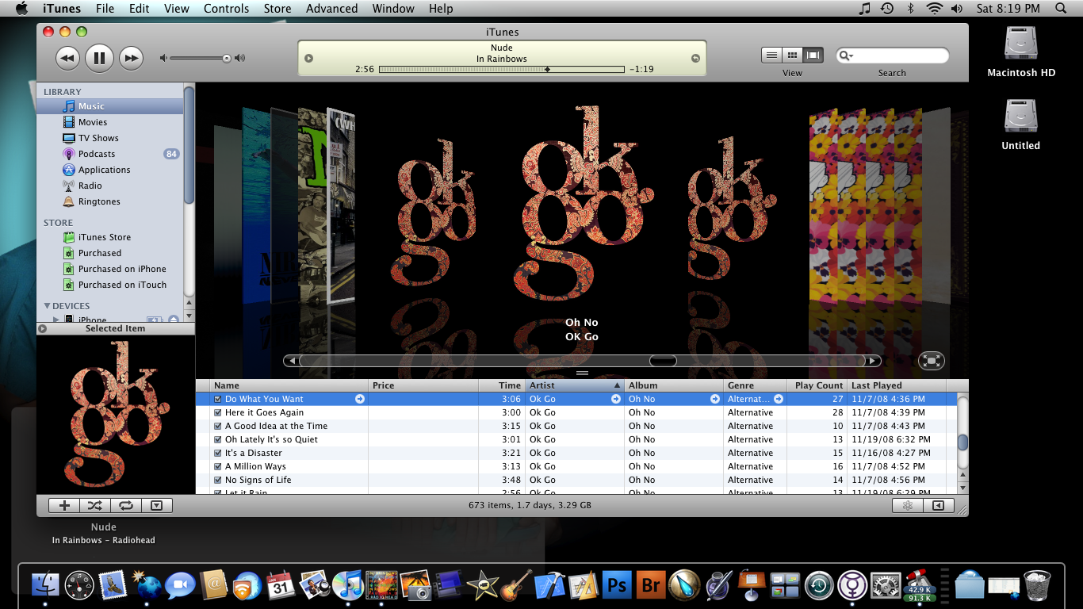Hide the artwork viewer pane
The width and height of the screenshot is (1083, 609).
point(156,505)
